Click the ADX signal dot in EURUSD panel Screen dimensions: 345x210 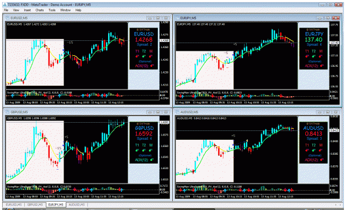click(x=152, y=66)
